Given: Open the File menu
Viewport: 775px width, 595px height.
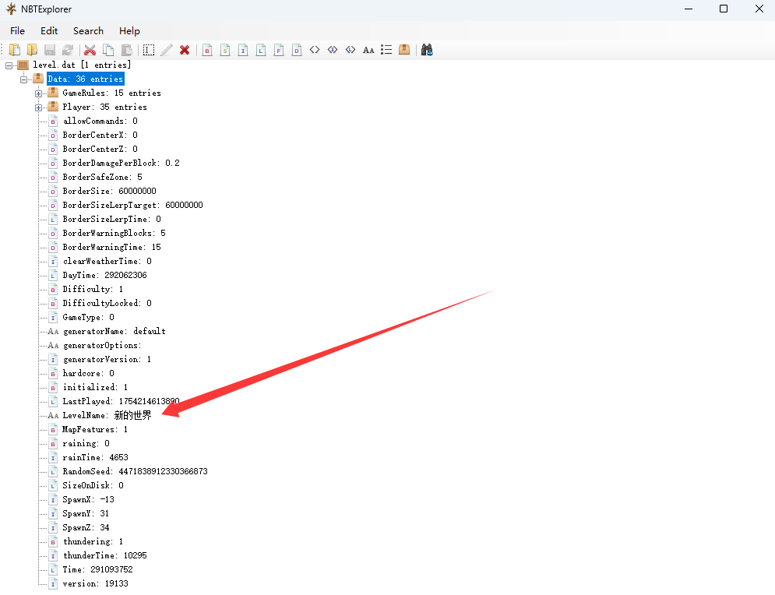Looking at the screenshot, I should 17,30.
